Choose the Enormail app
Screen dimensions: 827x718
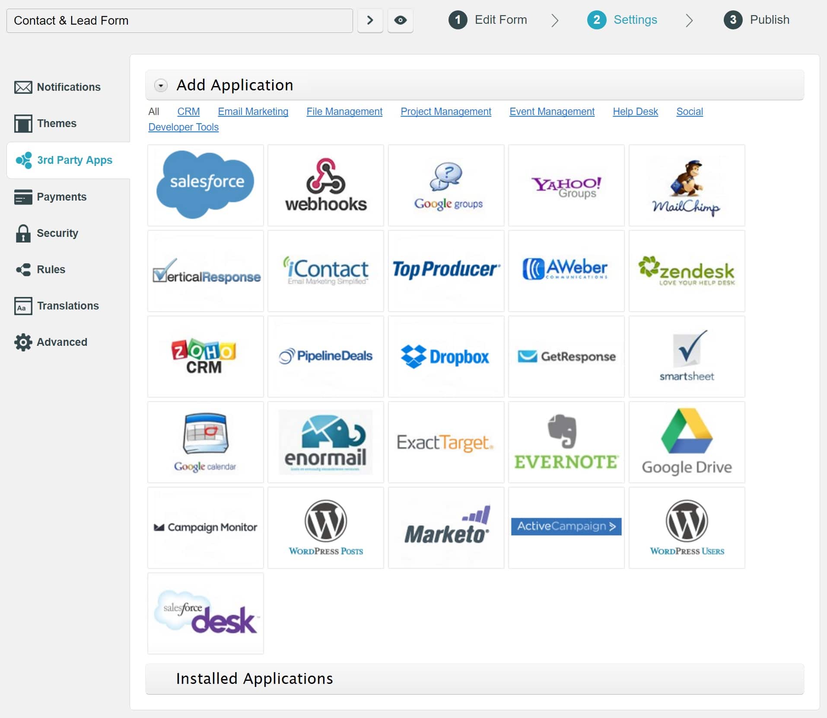325,442
